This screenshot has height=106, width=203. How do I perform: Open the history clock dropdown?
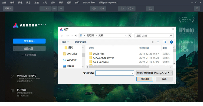[x=131, y=9]
